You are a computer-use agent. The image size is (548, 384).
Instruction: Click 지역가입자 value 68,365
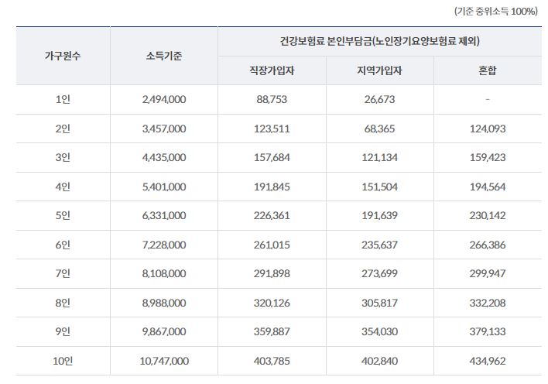(x=379, y=129)
